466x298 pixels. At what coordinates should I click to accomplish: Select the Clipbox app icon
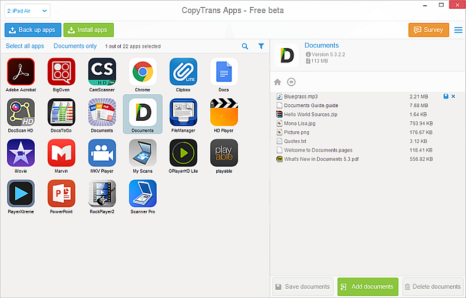point(183,72)
